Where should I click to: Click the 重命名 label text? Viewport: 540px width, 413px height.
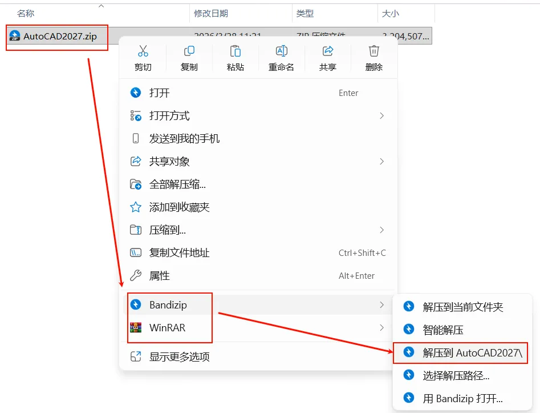(281, 67)
